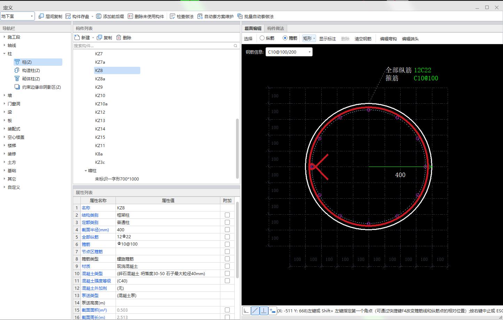Tick the 附加 checkbox for 全部纵筋 row
This screenshot has height=320, width=503.
(227, 237)
